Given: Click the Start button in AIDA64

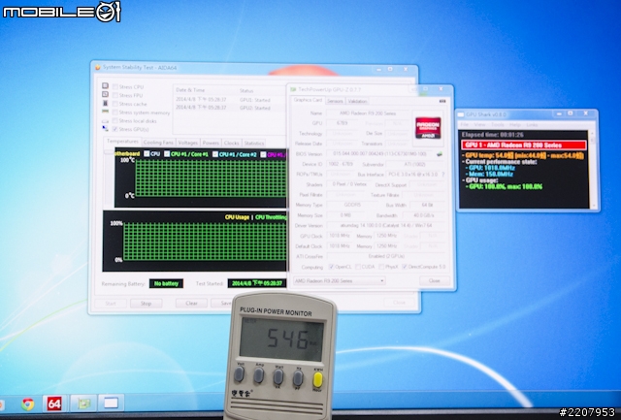Looking at the screenshot, I should tap(111, 304).
